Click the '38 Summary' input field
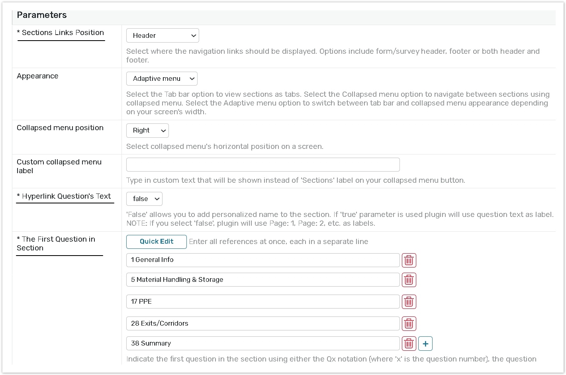566x375 pixels. [x=263, y=344]
